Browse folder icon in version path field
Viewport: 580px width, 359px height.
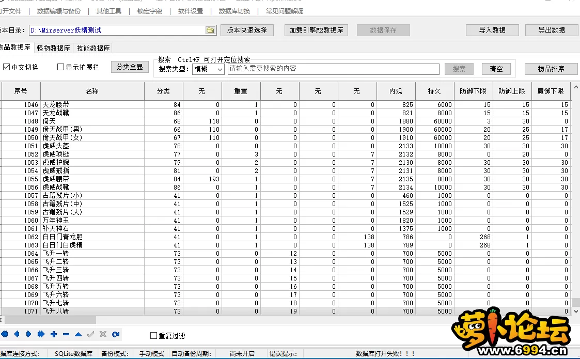pos(211,30)
